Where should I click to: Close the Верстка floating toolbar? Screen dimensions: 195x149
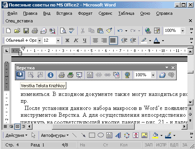click(x=173, y=68)
